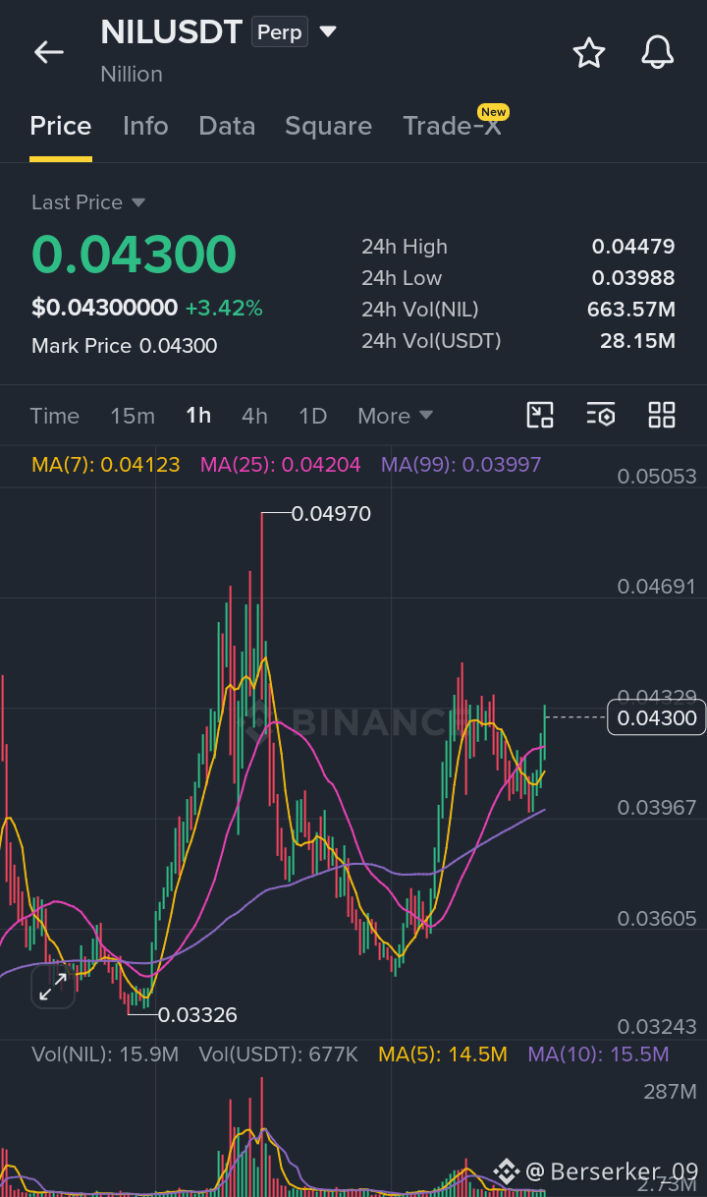This screenshot has height=1197, width=707.
Task: Switch to the Square tab
Action: [x=328, y=126]
